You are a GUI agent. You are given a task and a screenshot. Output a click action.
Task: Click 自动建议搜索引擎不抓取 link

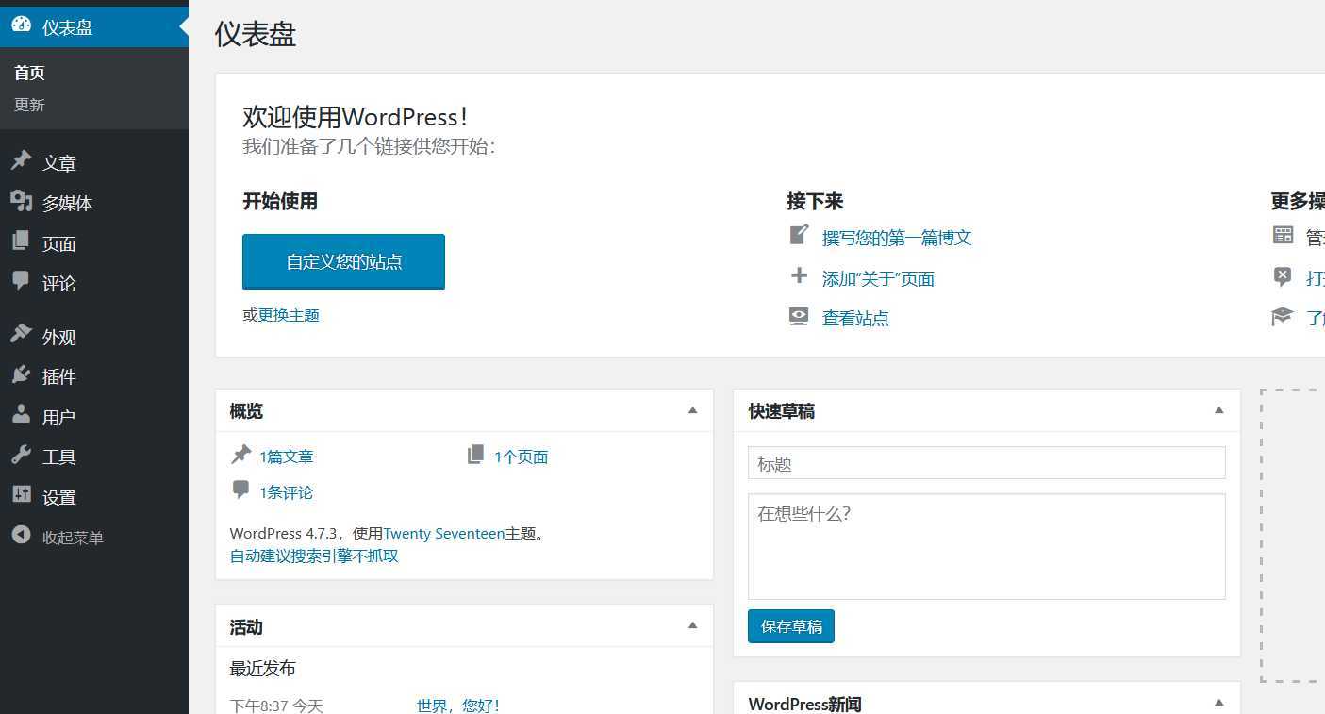tap(314, 556)
